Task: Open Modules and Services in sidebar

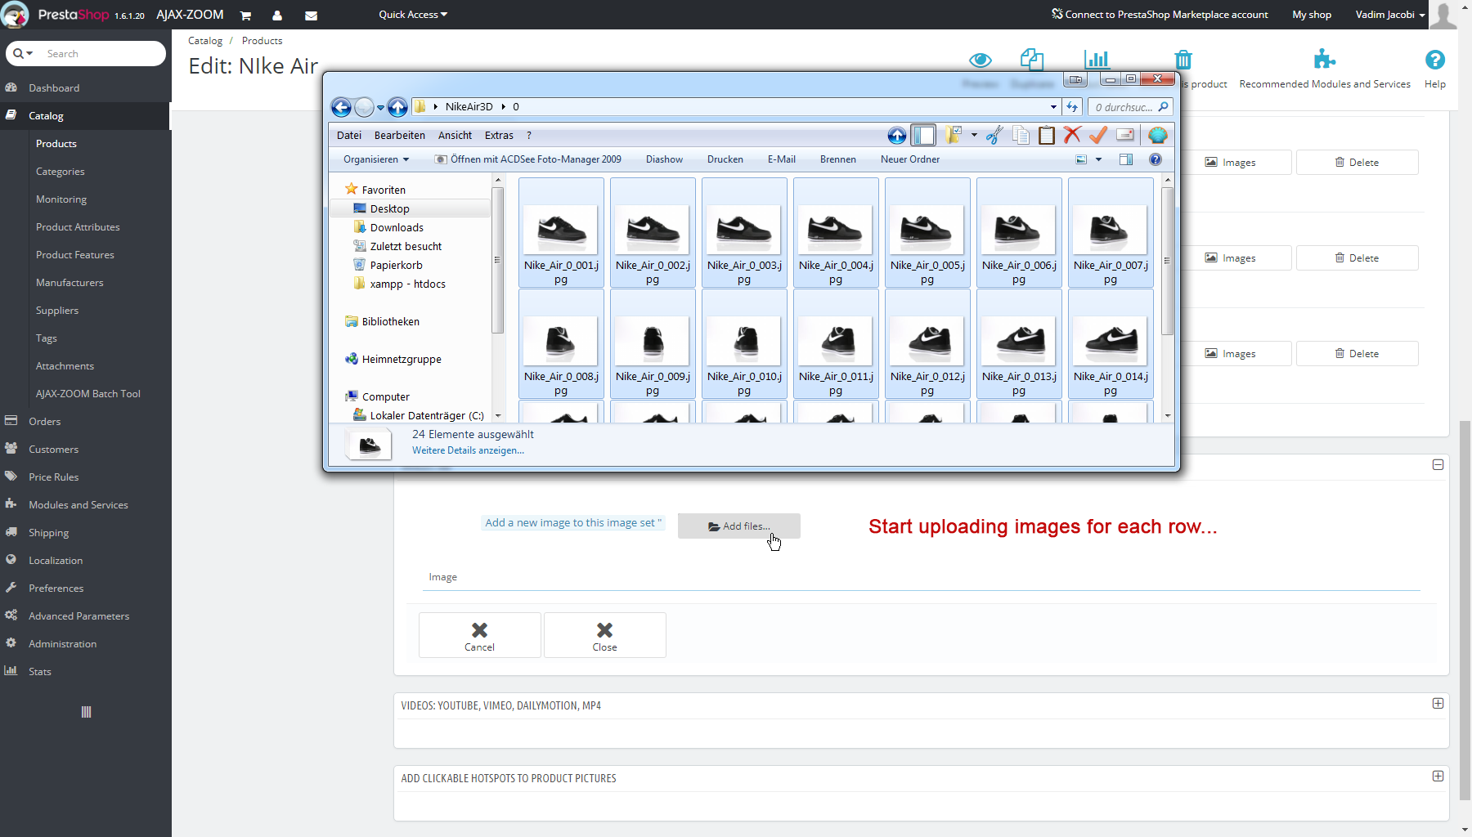Action: pos(78,505)
